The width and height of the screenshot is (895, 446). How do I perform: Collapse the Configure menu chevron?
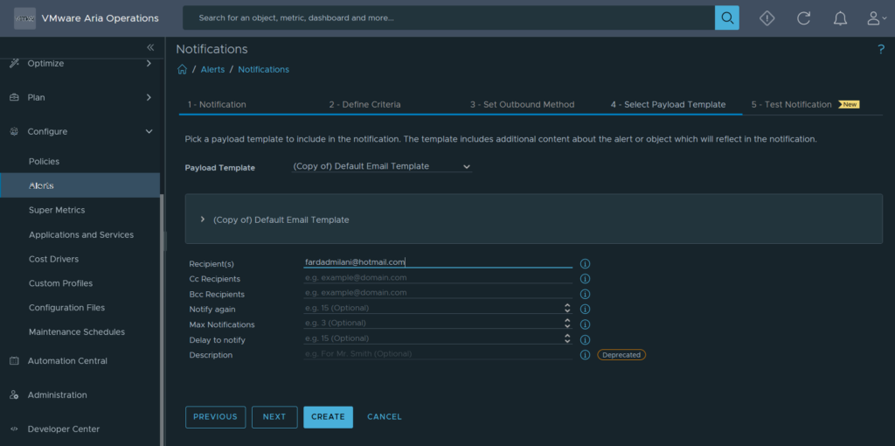click(149, 132)
